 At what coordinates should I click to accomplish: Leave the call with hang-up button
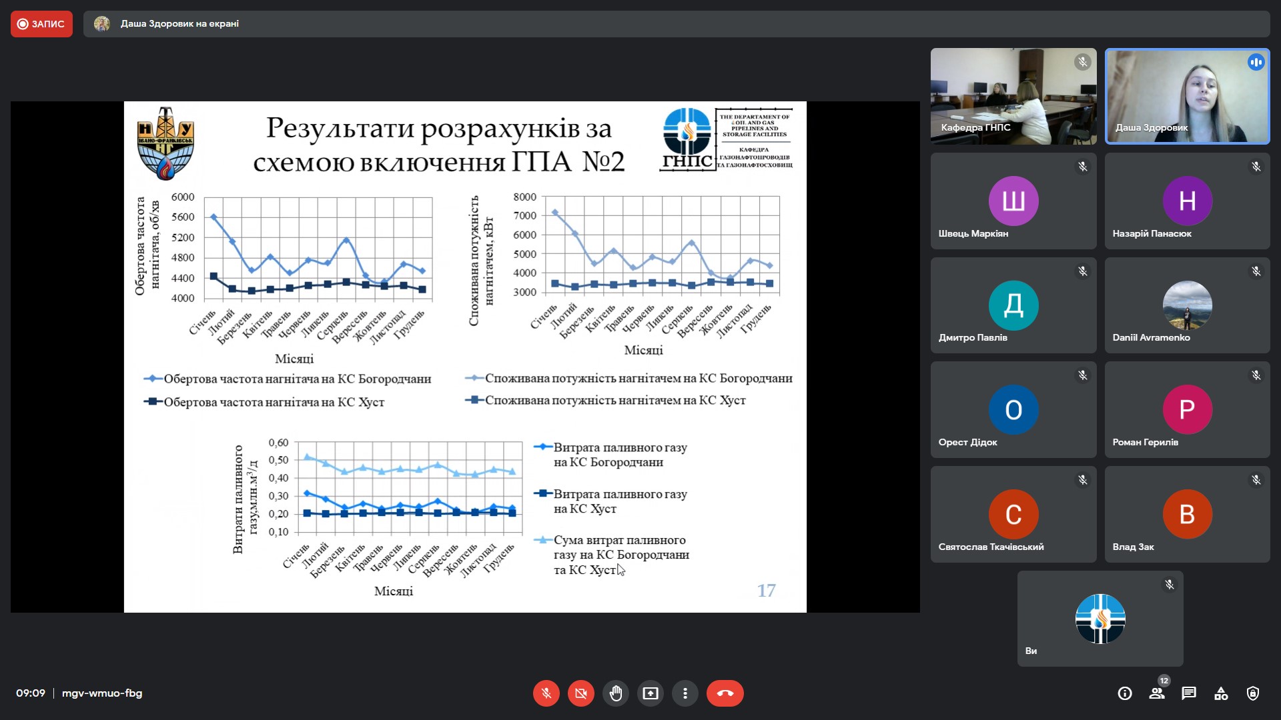725,693
